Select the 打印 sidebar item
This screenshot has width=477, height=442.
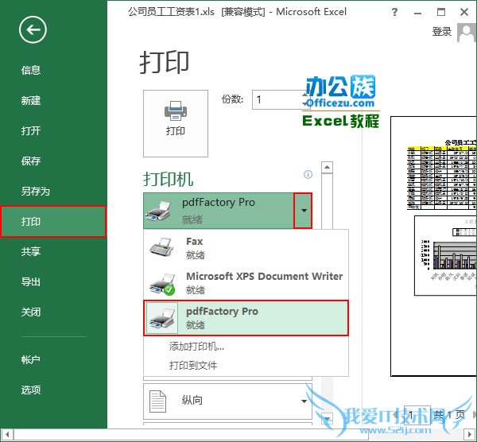pos(53,221)
